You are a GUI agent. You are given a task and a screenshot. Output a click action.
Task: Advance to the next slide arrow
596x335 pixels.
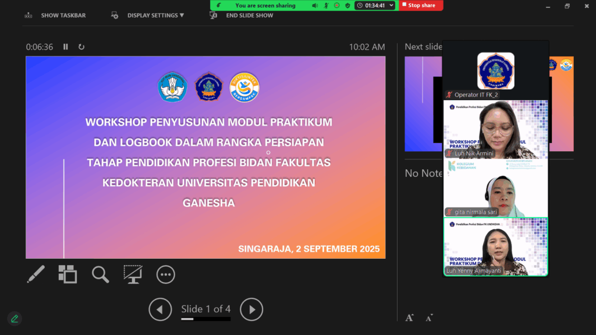click(x=251, y=309)
